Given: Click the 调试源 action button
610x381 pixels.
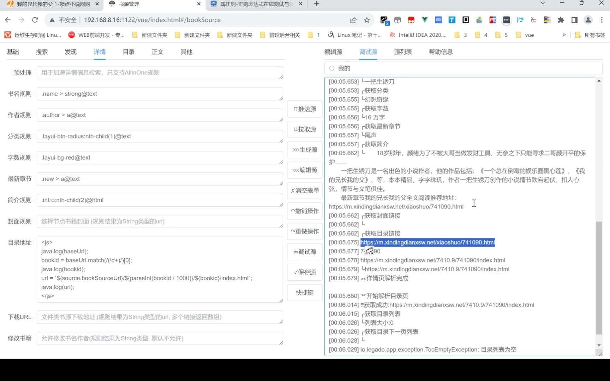Looking at the screenshot, I should pos(305,252).
